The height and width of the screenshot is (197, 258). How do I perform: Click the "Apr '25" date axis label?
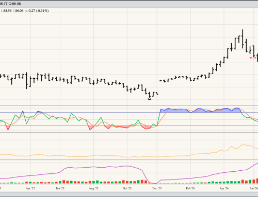click(30, 188)
